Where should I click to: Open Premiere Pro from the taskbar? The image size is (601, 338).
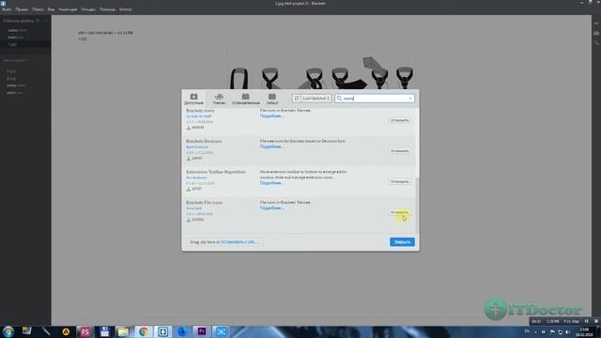click(202, 331)
